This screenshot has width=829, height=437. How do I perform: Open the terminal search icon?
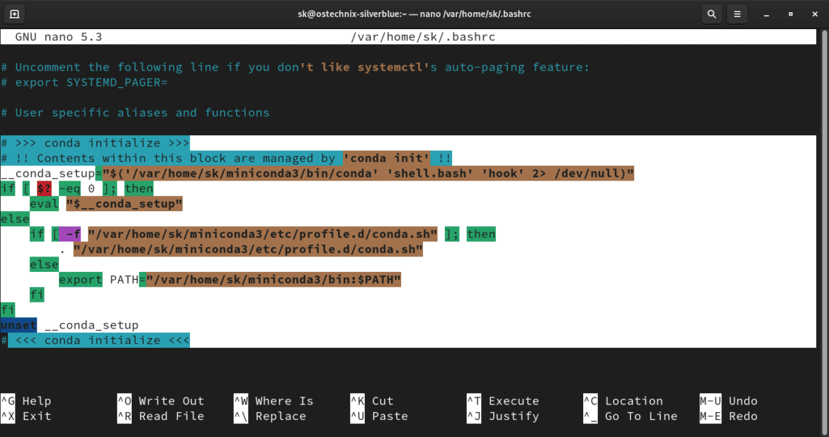[711, 13]
